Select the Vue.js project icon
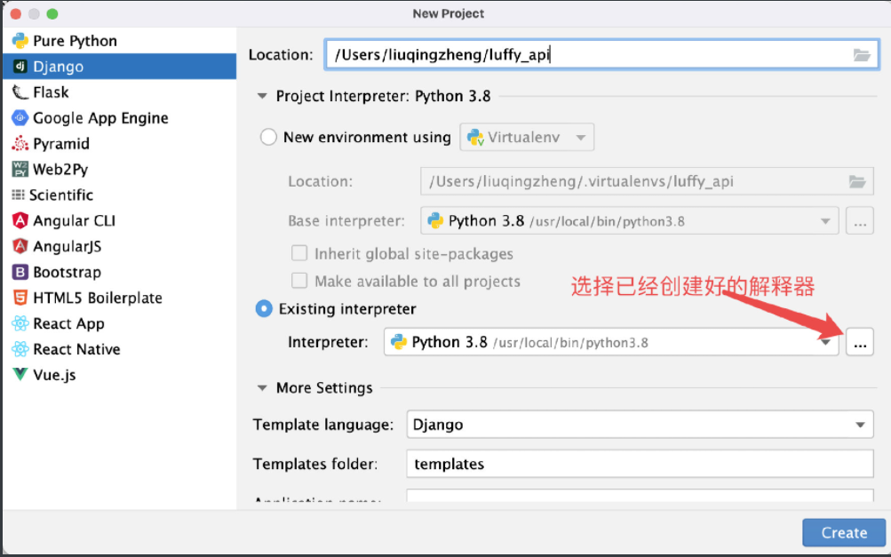891x557 pixels. point(20,375)
